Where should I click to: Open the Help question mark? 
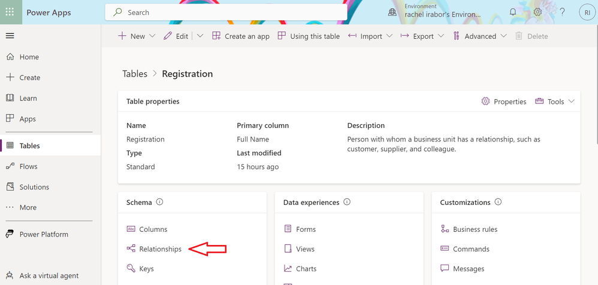pos(562,12)
